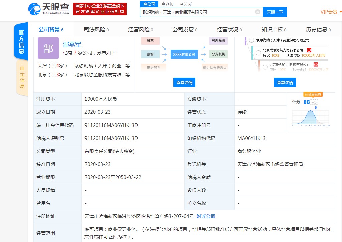Viewport: 342px width, 242px height.
Task: Click the 高管 node in diagram
Action: [x=150, y=54]
